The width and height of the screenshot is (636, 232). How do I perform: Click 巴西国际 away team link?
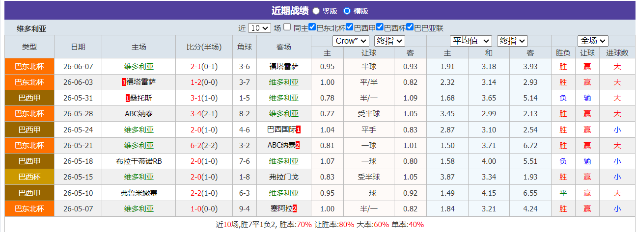pyautogui.click(x=281, y=129)
